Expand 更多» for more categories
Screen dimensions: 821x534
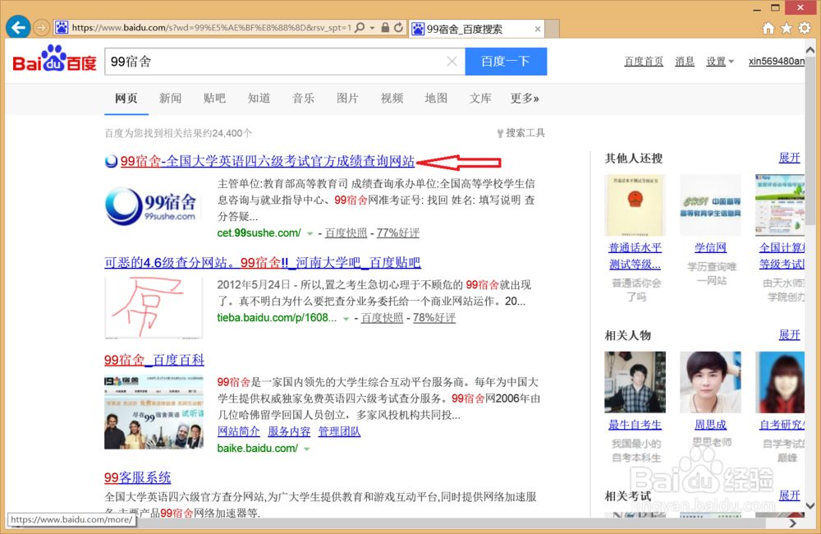(525, 98)
